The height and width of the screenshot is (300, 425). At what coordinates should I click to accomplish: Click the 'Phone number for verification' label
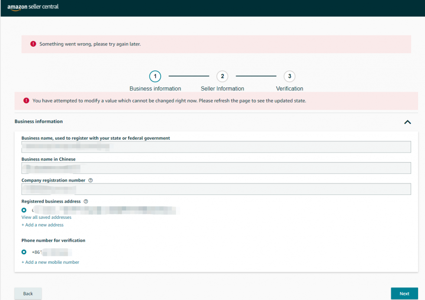point(53,240)
